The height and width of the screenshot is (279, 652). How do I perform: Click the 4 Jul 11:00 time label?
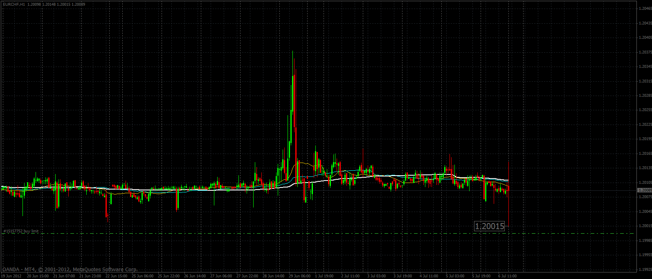(429, 276)
